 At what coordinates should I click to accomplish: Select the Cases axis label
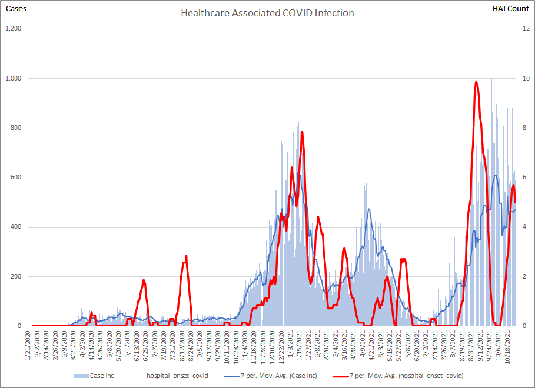[16, 9]
